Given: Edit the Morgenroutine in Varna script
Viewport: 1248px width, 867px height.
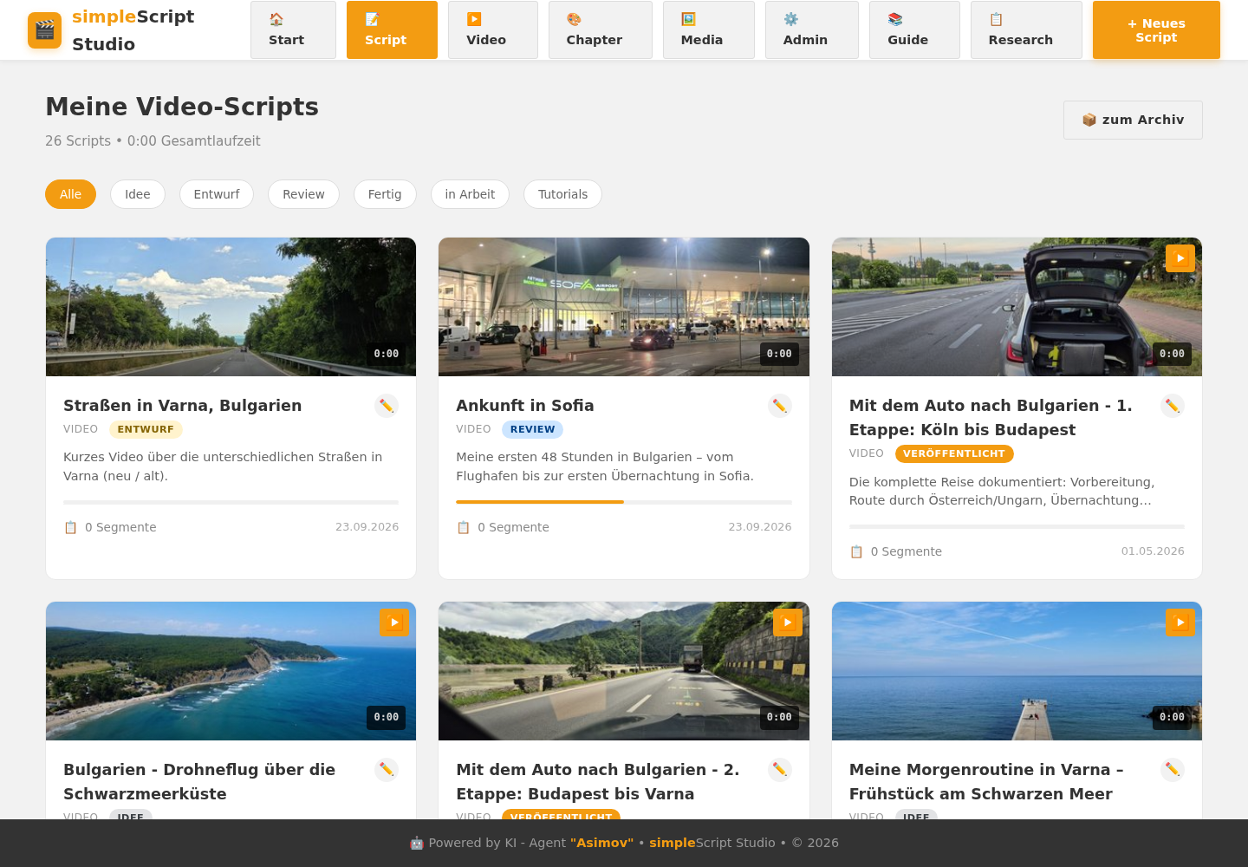Looking at the screenshot, I should point(1173,770).
